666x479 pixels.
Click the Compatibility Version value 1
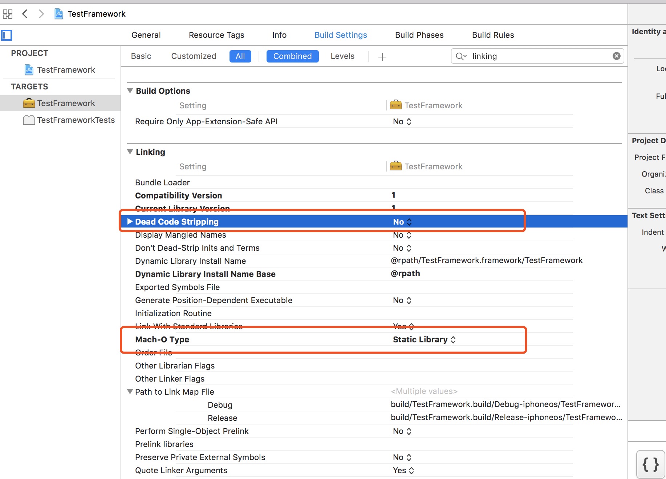click(393, 195)
